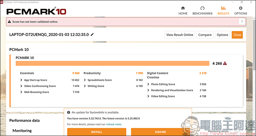The width and height of the screenshot is (256, 136).
Task: Click the Essentials score 9 068
Action: tap(76, 73)
